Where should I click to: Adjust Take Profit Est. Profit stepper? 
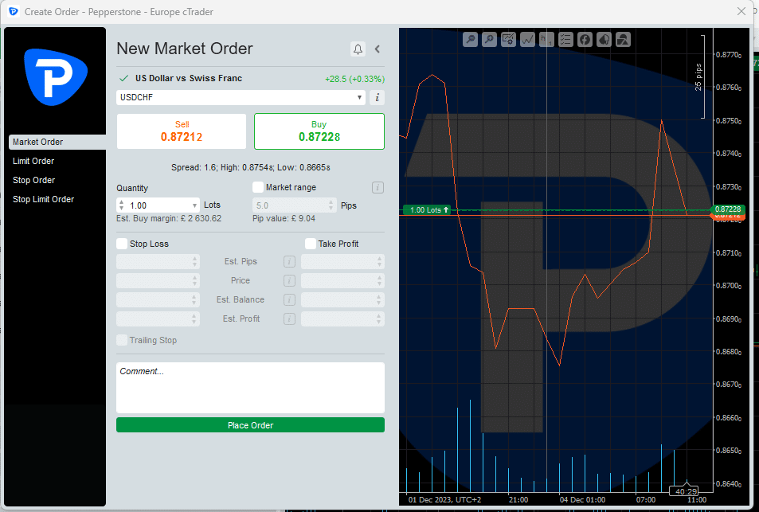click(379, 319)
